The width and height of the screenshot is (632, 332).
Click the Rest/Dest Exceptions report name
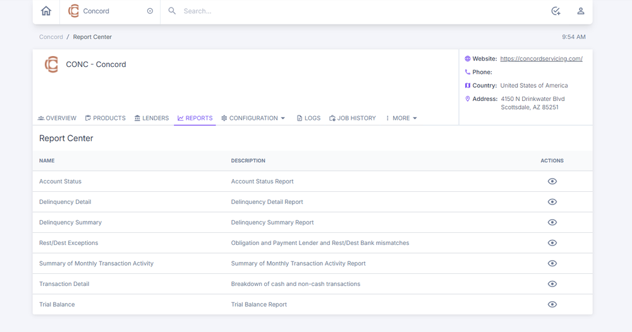(68, 242)
